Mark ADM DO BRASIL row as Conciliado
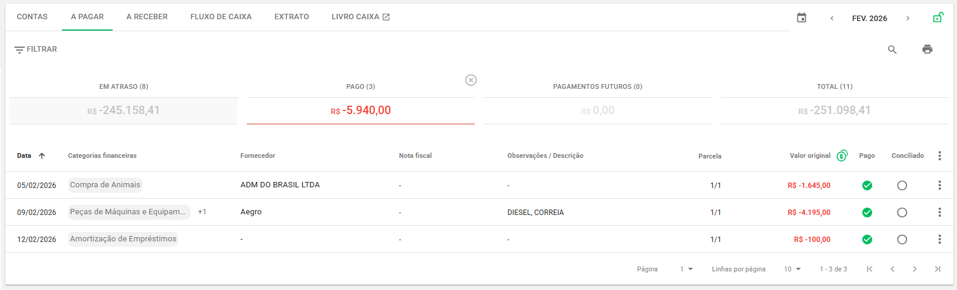Image resolution: width=957 pixels, height=290 pixels. [x=902, y=185]
